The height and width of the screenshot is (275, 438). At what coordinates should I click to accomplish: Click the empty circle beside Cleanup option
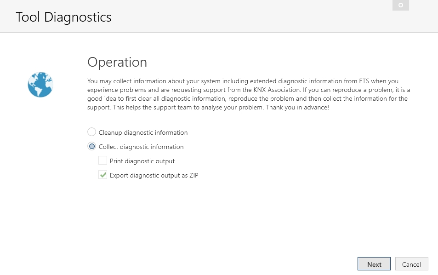click(91, 132)
